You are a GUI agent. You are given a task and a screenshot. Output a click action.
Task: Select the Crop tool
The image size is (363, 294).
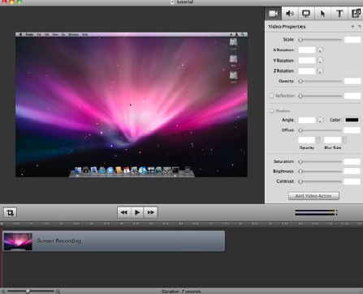click(x=10, y=212)
